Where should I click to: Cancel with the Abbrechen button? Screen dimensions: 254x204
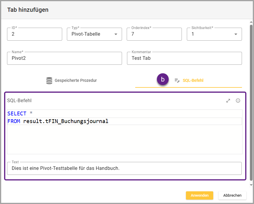point(232,195)
